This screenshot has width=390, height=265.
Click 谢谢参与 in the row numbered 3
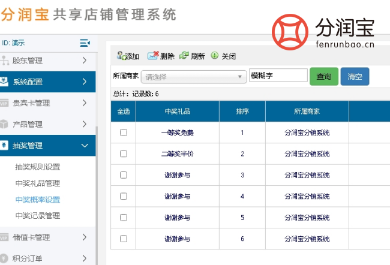[178, 175]
